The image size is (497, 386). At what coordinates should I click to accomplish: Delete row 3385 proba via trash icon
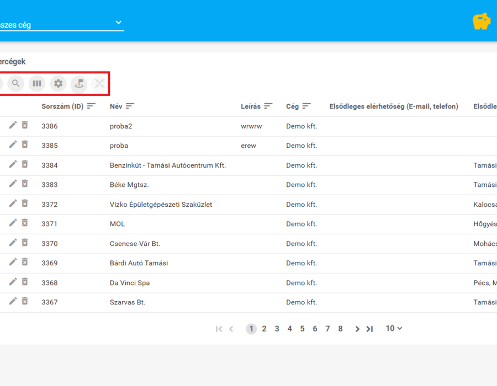point(25,144)
